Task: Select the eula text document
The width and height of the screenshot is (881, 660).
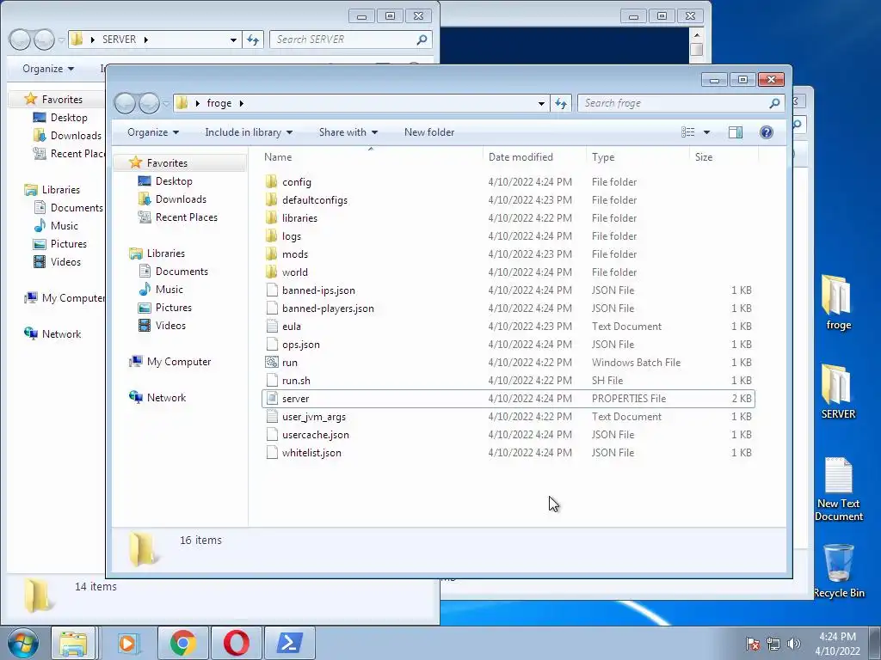Action: 508,326
